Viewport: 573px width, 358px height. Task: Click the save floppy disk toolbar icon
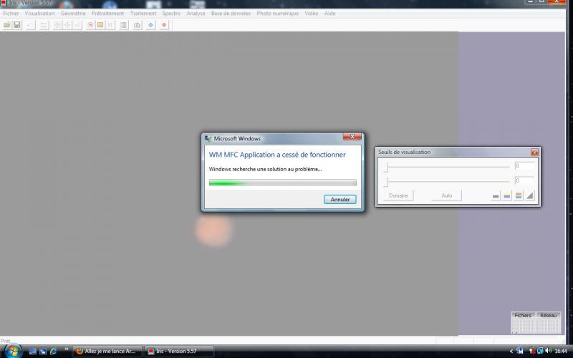(x=16, y=25)
